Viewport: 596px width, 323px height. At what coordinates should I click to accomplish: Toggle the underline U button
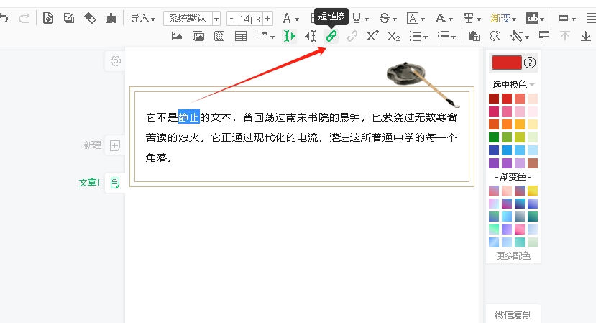point(357,18)
